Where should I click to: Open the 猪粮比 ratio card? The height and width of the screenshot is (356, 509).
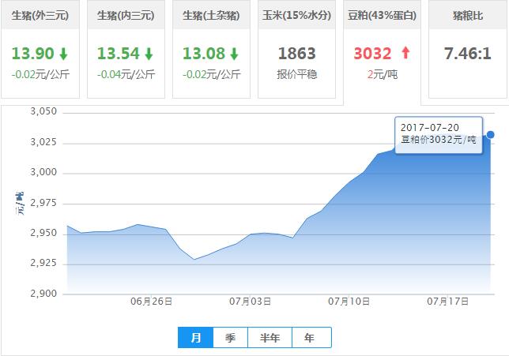tap(468, 49)
